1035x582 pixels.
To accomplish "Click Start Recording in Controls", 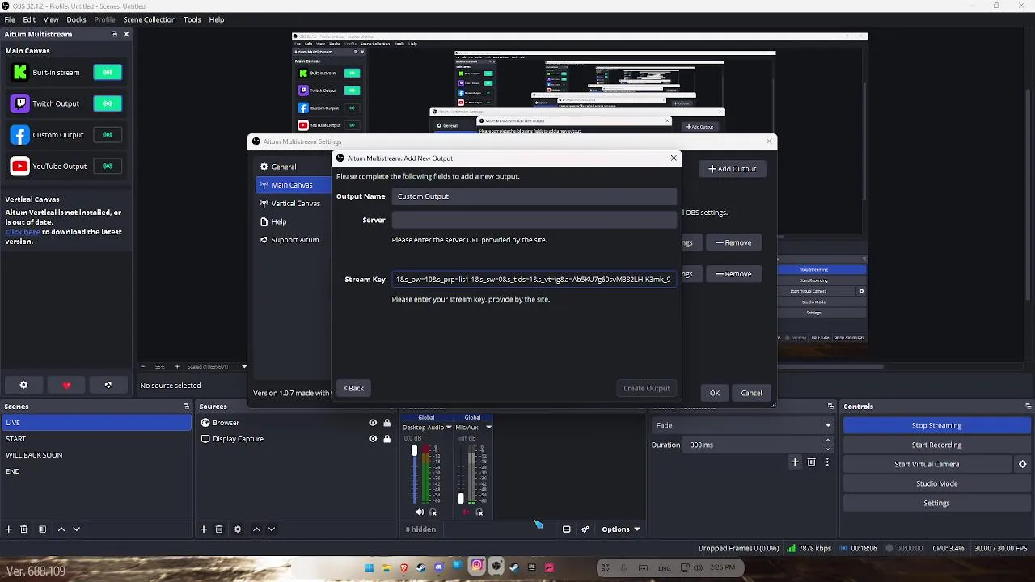I will coord(936,445).
